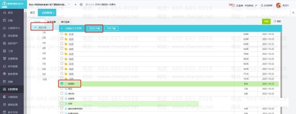
Task: Open 税务管理 from the sidebar
Action: (x=11, y=74)
